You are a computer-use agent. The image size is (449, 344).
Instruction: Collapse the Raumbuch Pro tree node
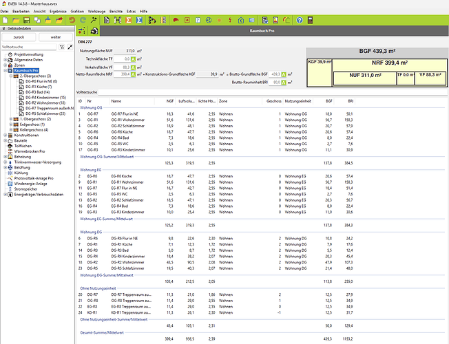tap(5, 70)
